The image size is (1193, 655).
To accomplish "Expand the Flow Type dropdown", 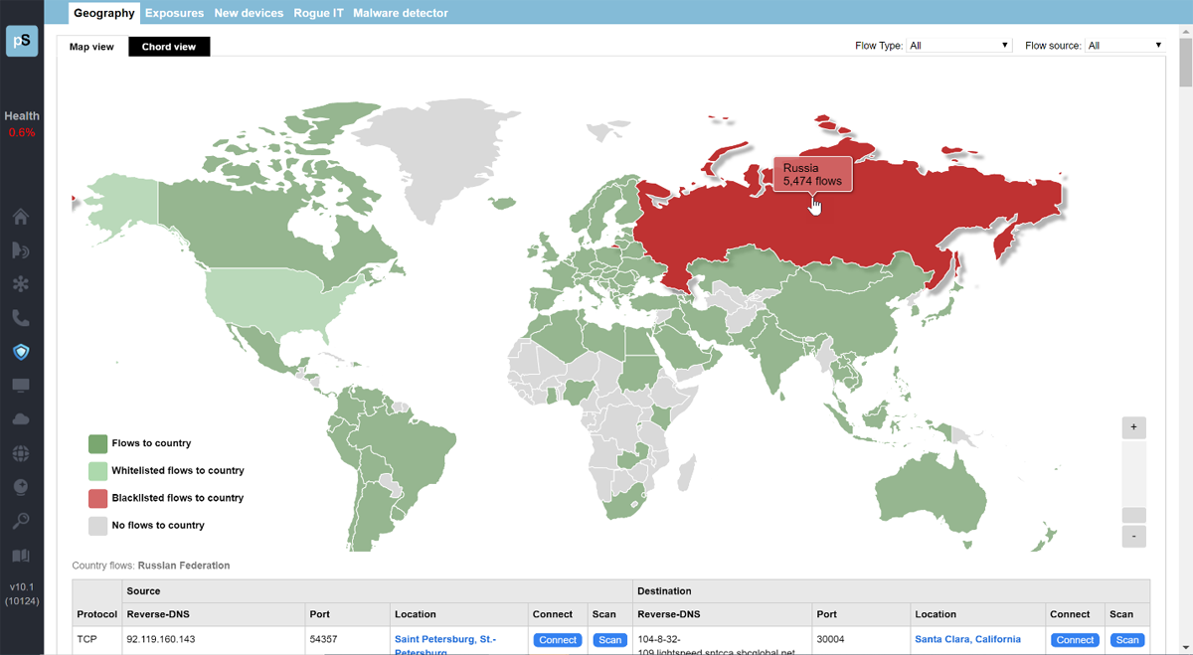I will click(958, 46).
